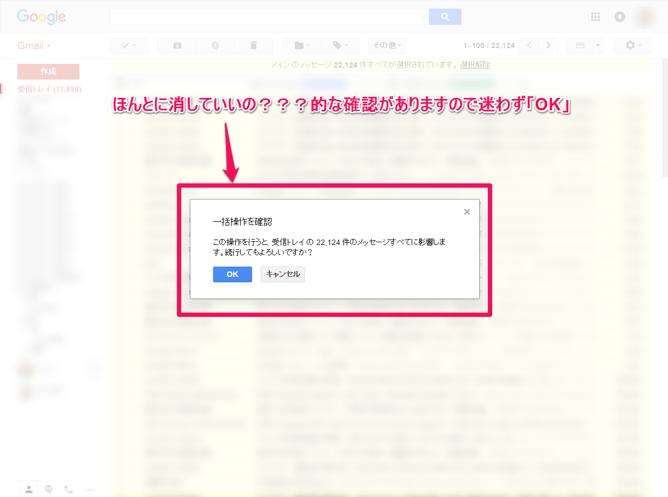
Task: Switch to the phone calls tab
Action: pos(69,489)
